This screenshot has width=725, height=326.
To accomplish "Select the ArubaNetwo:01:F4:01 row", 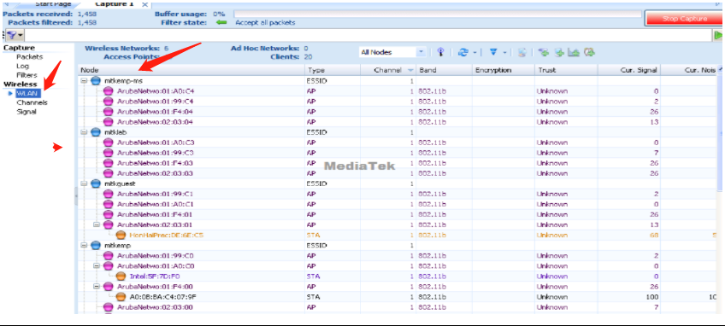I will tap(398, 214).
